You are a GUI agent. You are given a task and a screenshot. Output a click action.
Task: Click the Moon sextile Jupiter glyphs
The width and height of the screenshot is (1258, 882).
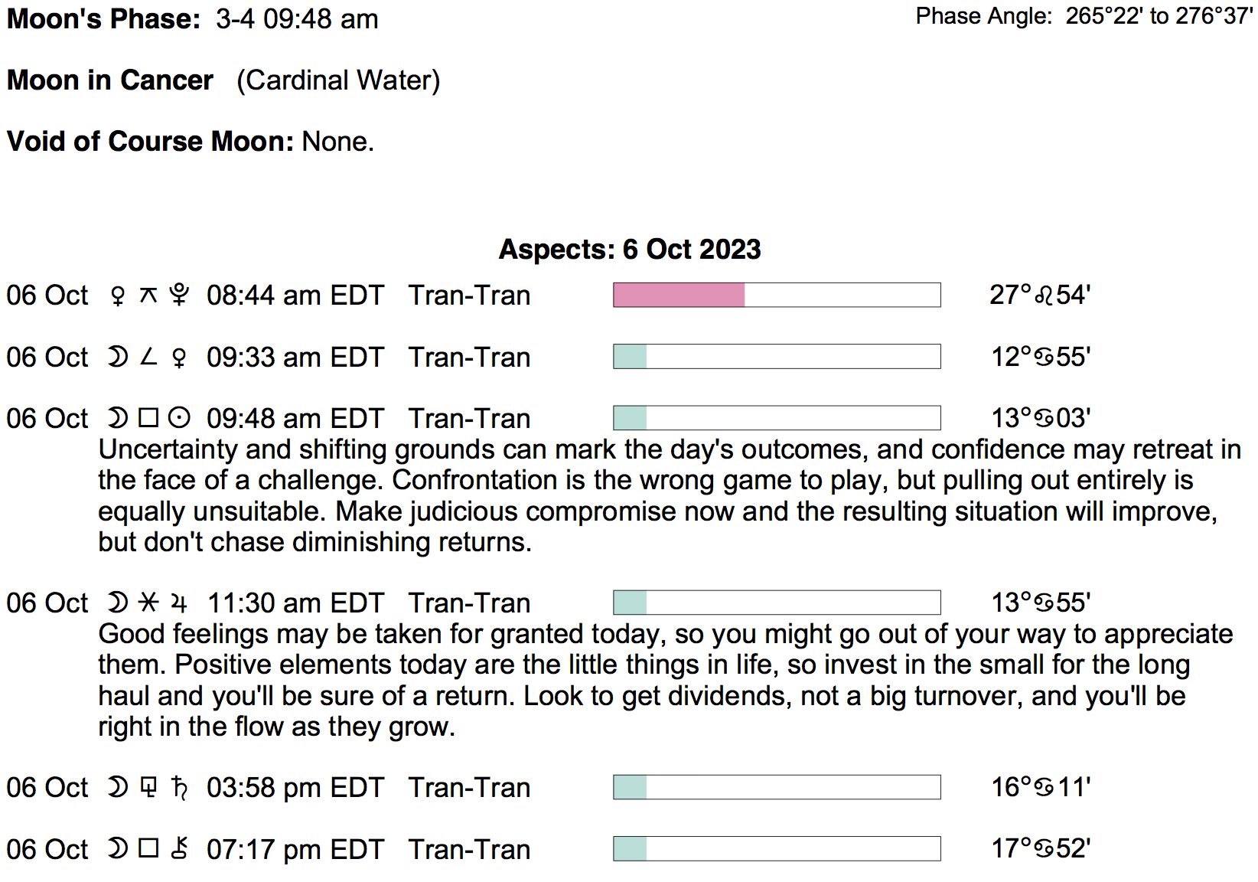[148, 603]
